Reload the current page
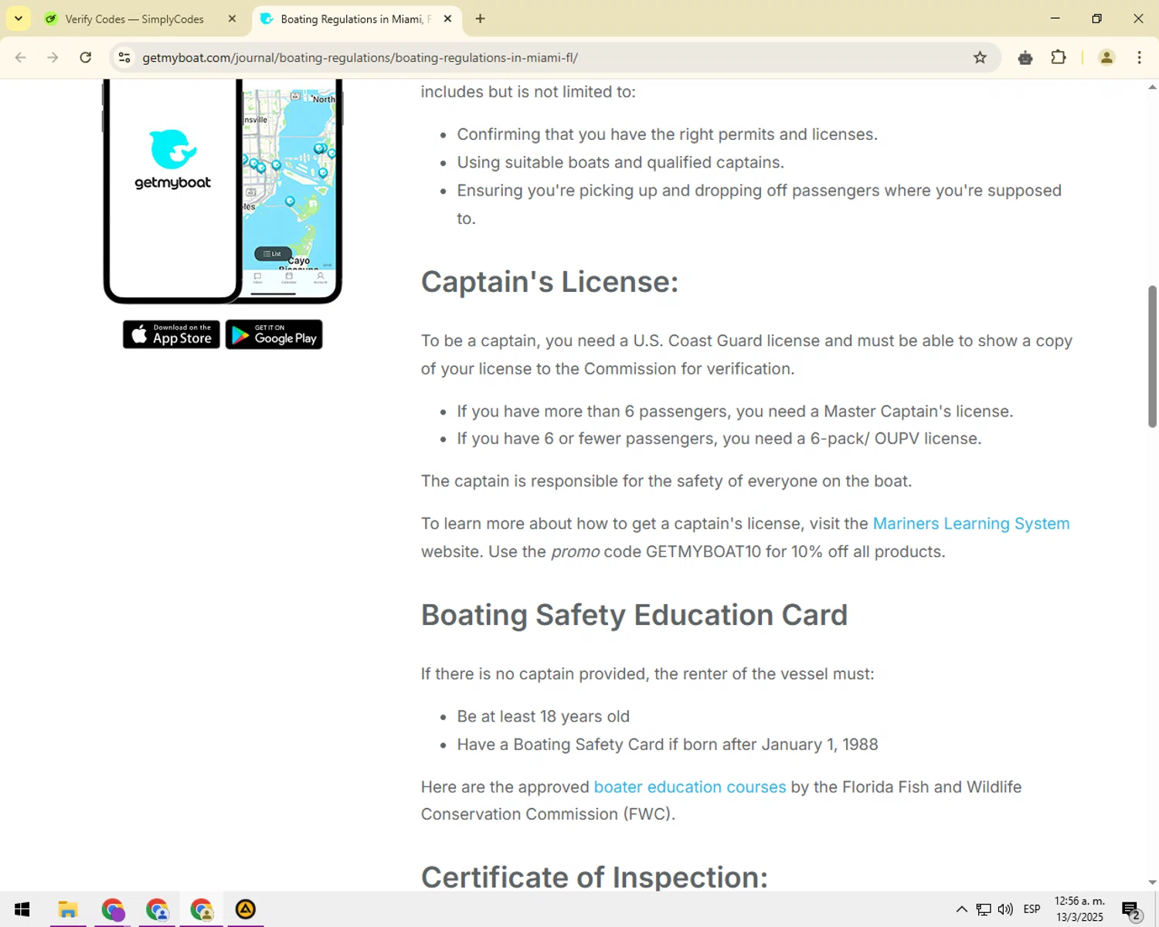Viewport: 1159px width, 927px height. click(86, 57)
